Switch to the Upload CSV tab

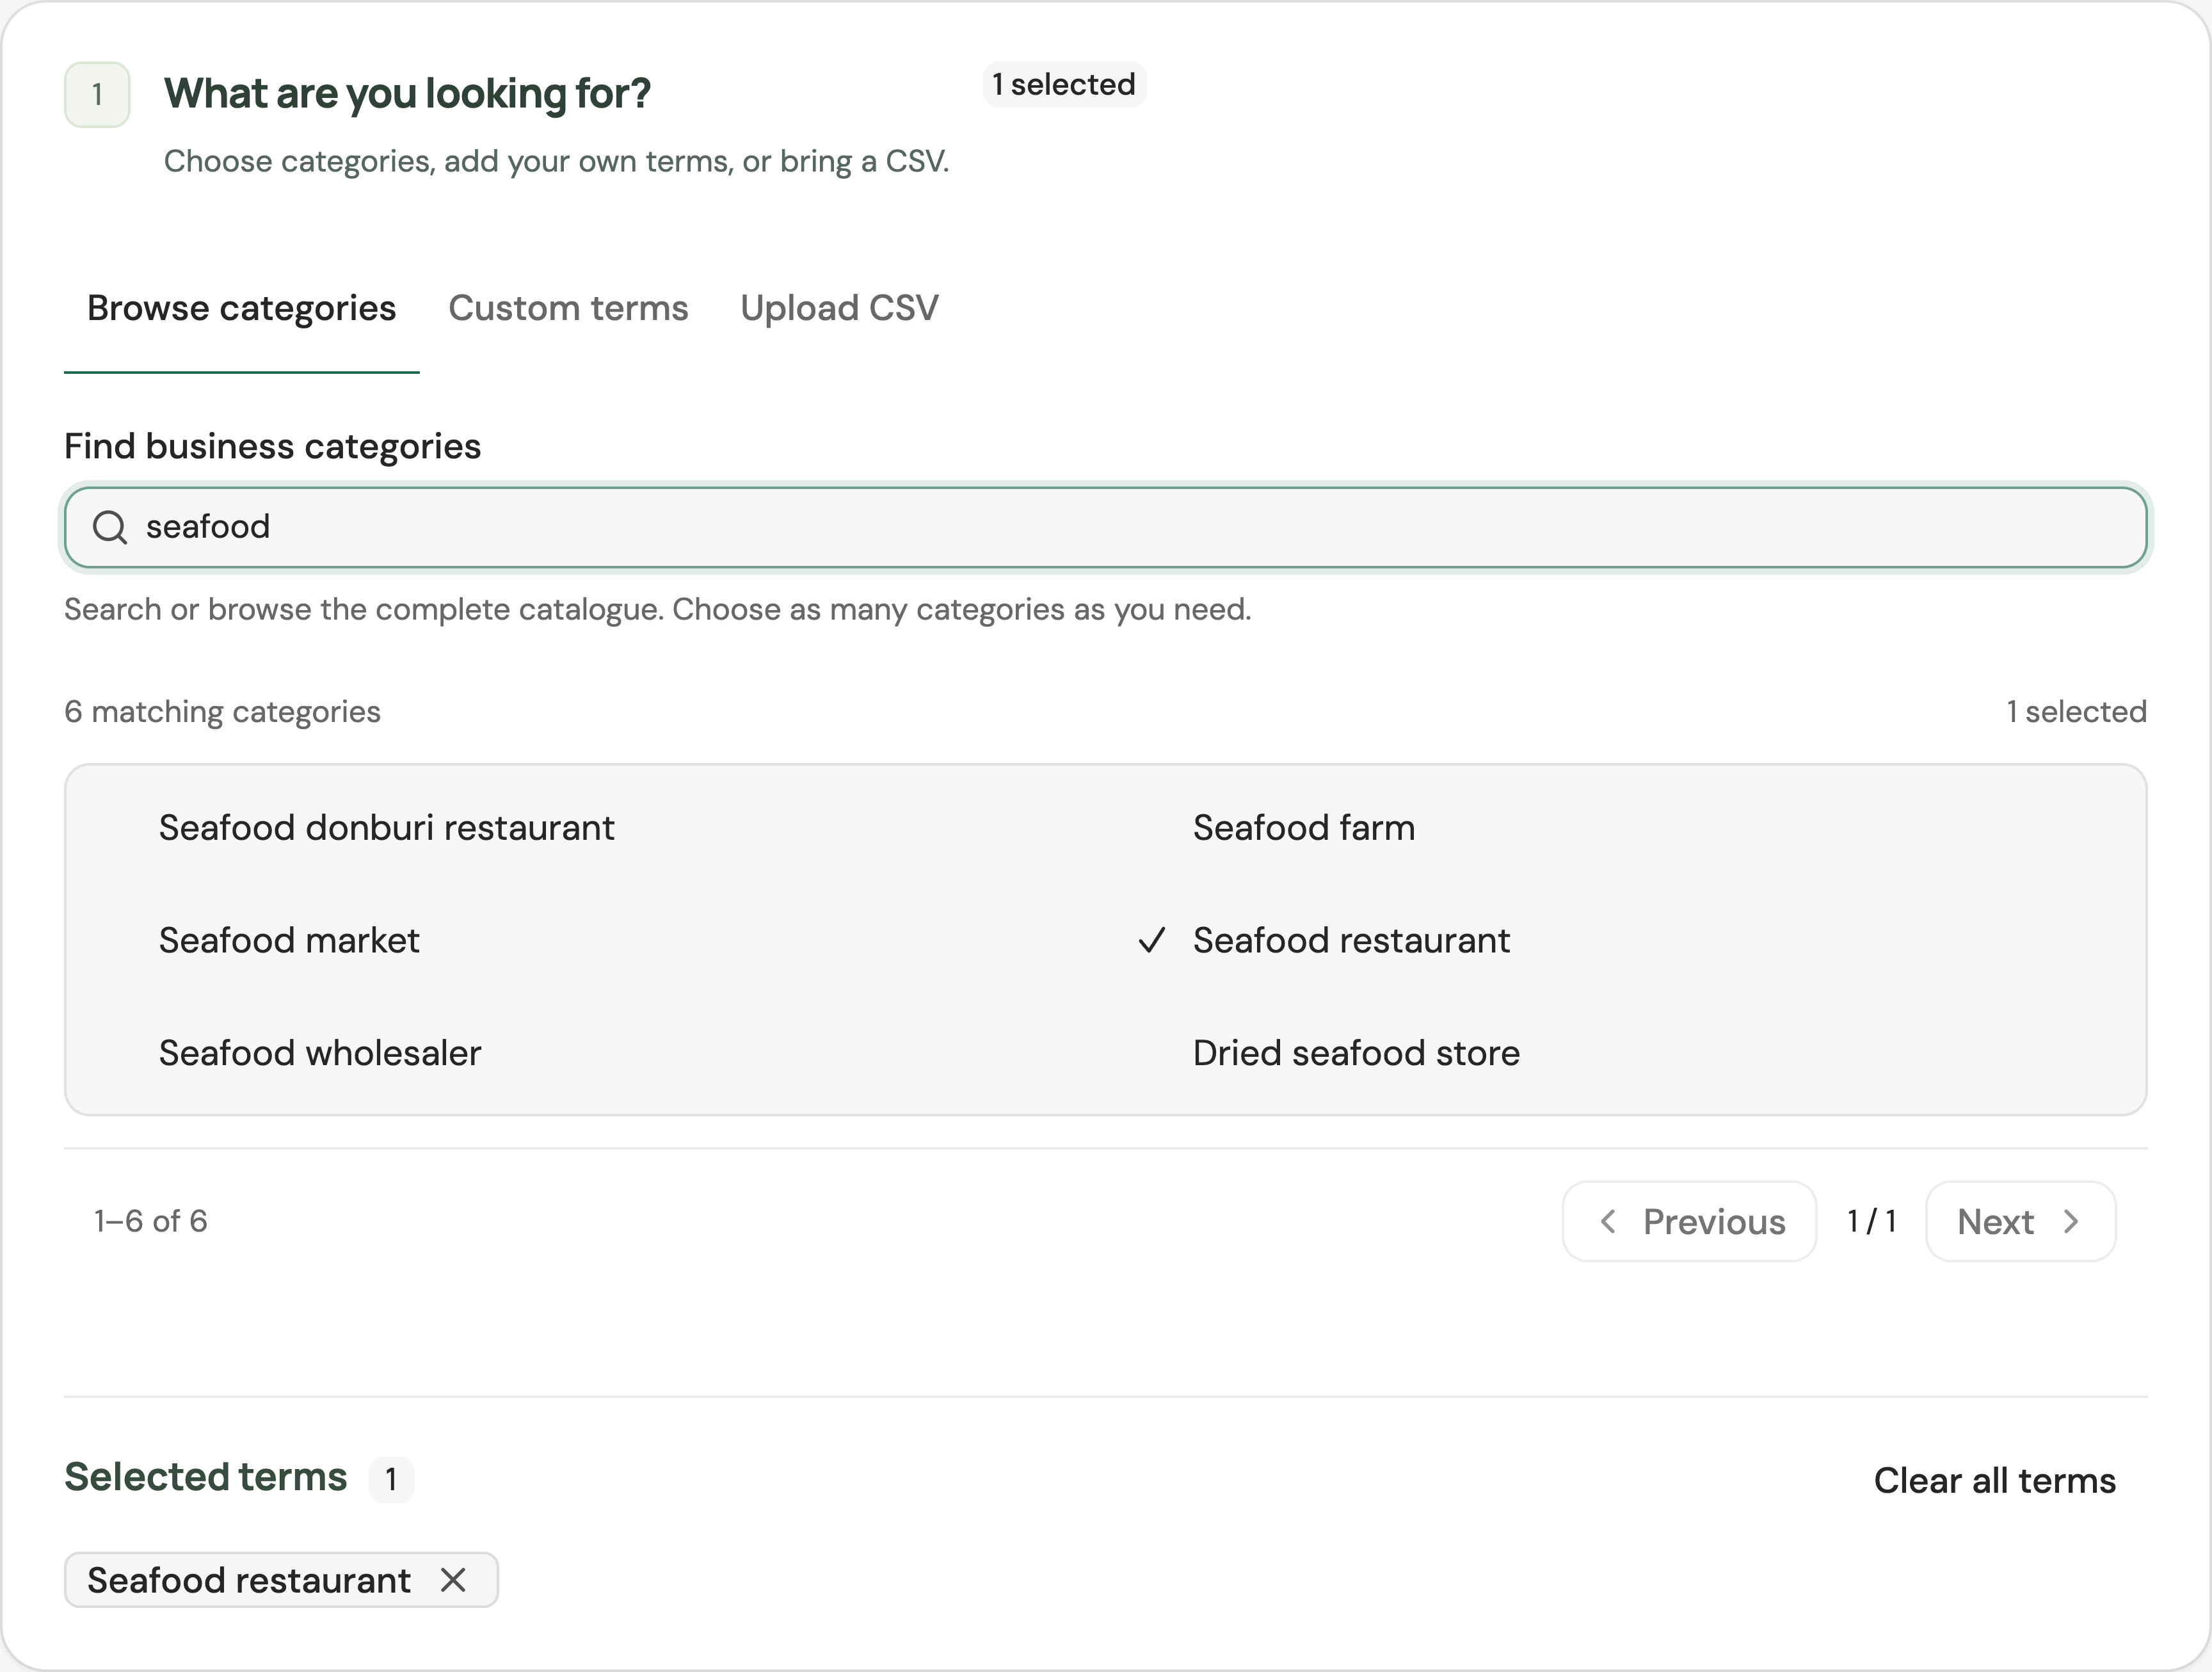(x=839, y=308)
